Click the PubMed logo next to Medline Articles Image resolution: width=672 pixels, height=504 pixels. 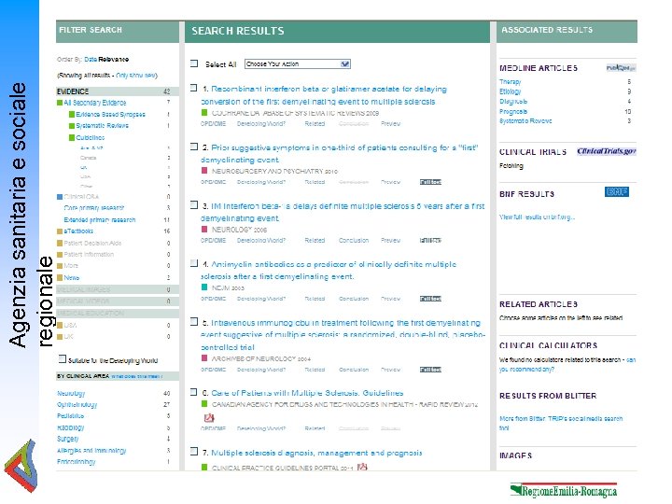(x=621, y=68)
